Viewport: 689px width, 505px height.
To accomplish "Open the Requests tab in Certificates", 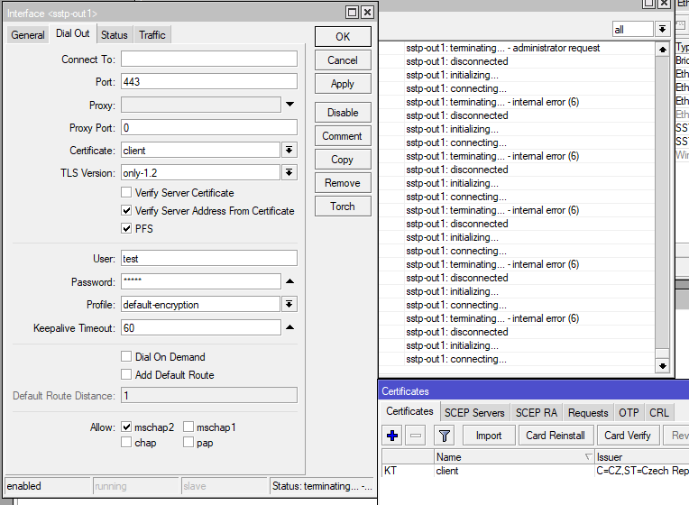I will (x=588, y=413).
